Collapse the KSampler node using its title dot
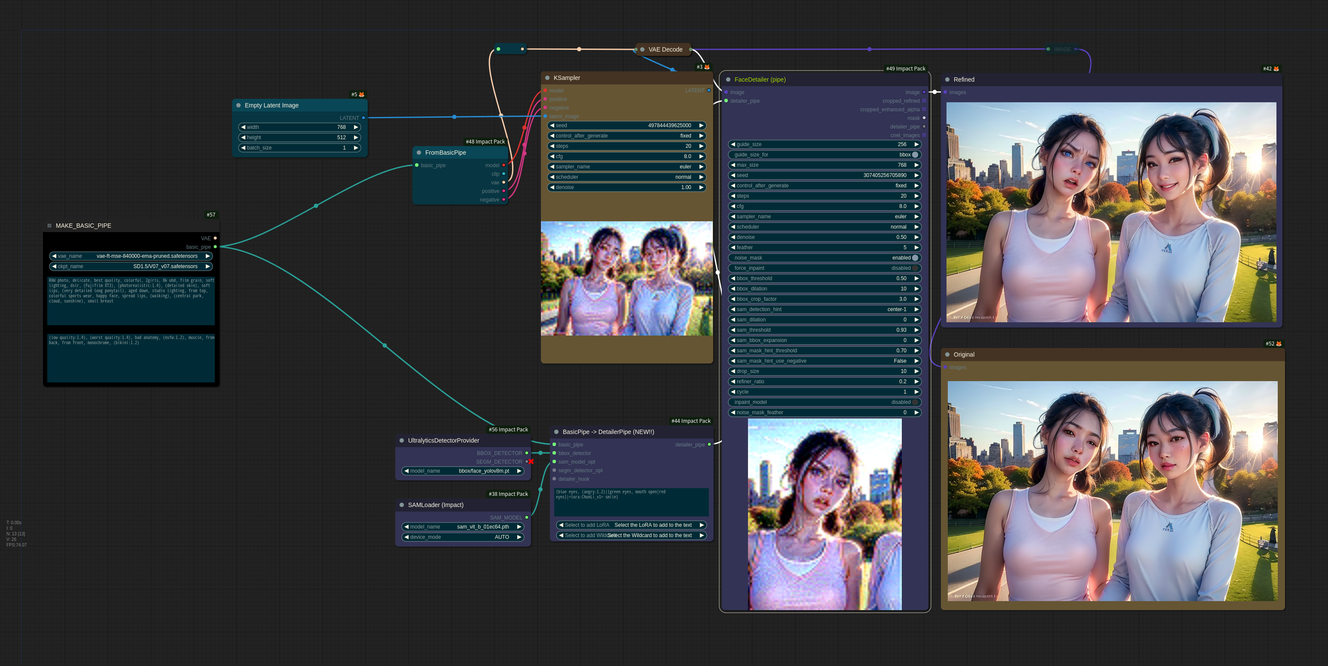Viewport: 1328px width, 666px height. (547, 78)
